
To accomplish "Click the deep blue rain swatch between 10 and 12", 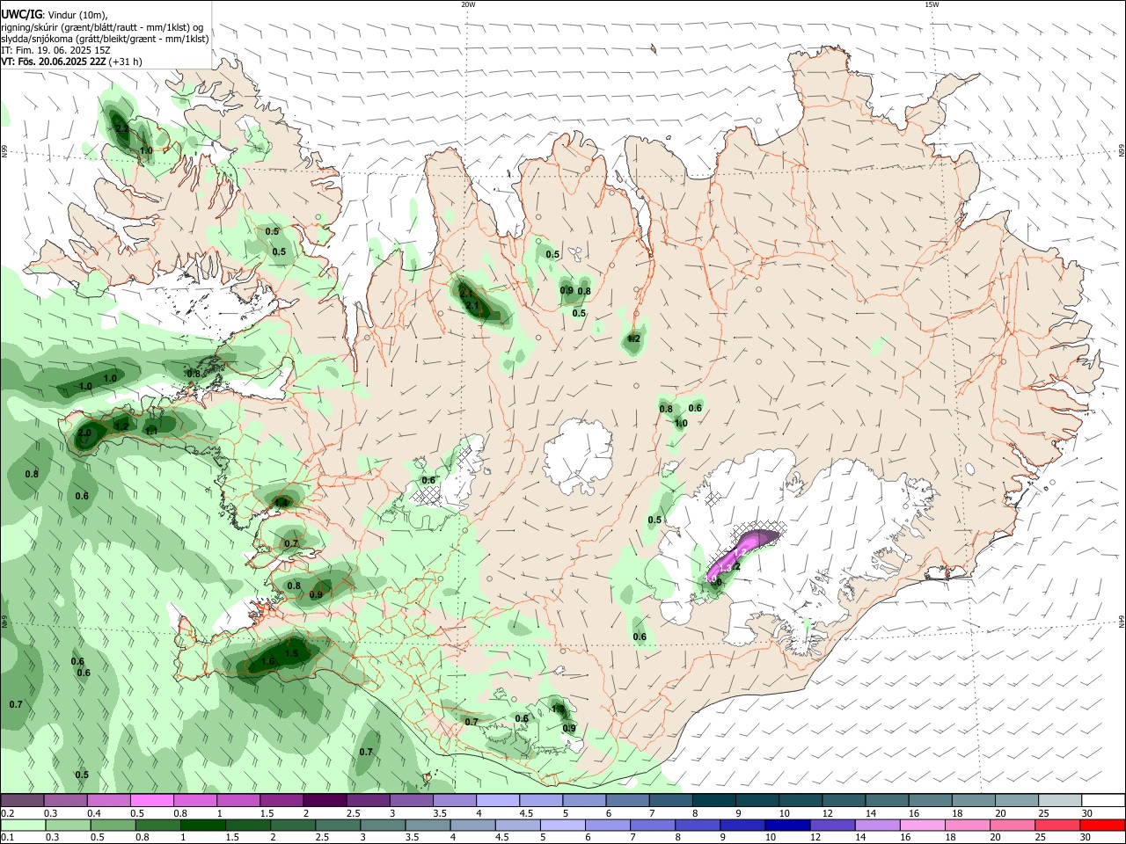I will [x=787, y=825].
